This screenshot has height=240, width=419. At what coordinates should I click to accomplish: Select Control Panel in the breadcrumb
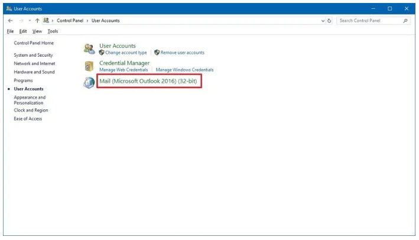[70, 21]
